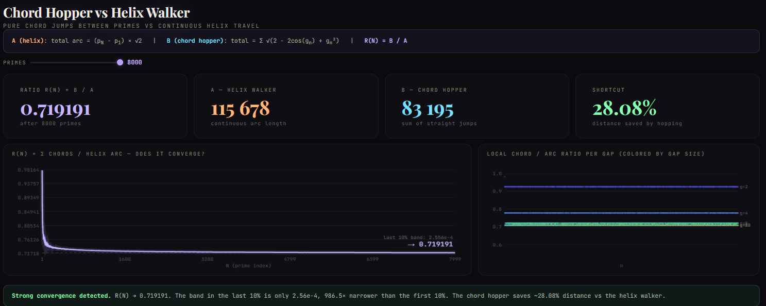Viewport: 766px width, 306px height.
Task: Click the page title Chord Hopper vs Helix Walker
Action: click(96, 12)
